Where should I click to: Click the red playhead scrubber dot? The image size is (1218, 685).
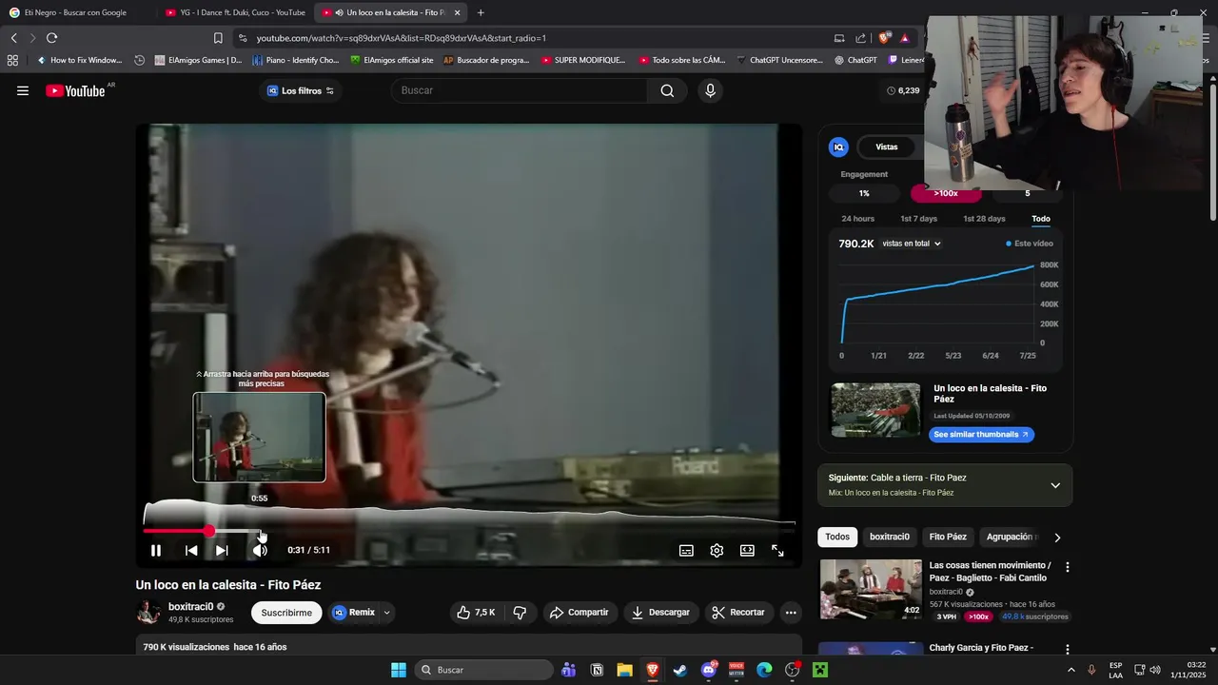point(208,531)
